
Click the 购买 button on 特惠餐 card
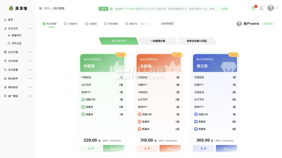(114, 149)
